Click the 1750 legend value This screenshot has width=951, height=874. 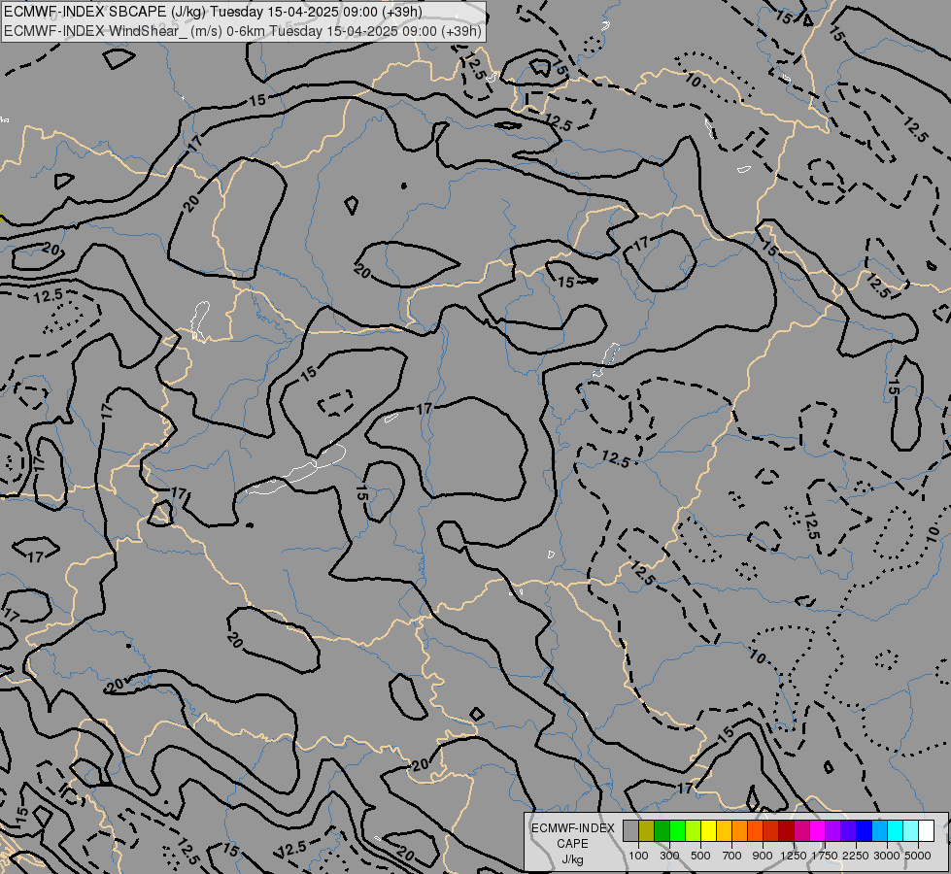point(825,856)
